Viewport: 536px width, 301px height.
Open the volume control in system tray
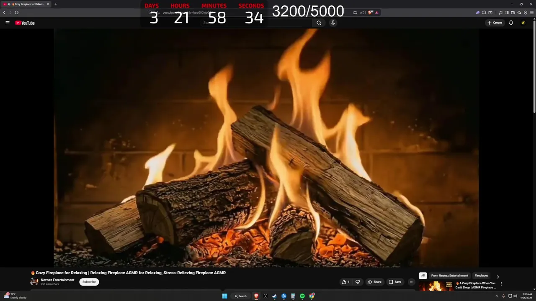515,296
